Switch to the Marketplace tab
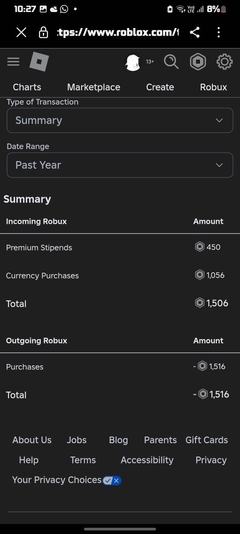This screenshot has height=534, width=240. pyautogui.click(x=94, y=87)
